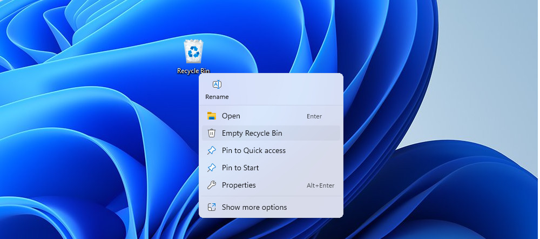Click the wrench icon beside Properties
The height and width of the screenshot is (239, 540).
(x=212, y=185)
